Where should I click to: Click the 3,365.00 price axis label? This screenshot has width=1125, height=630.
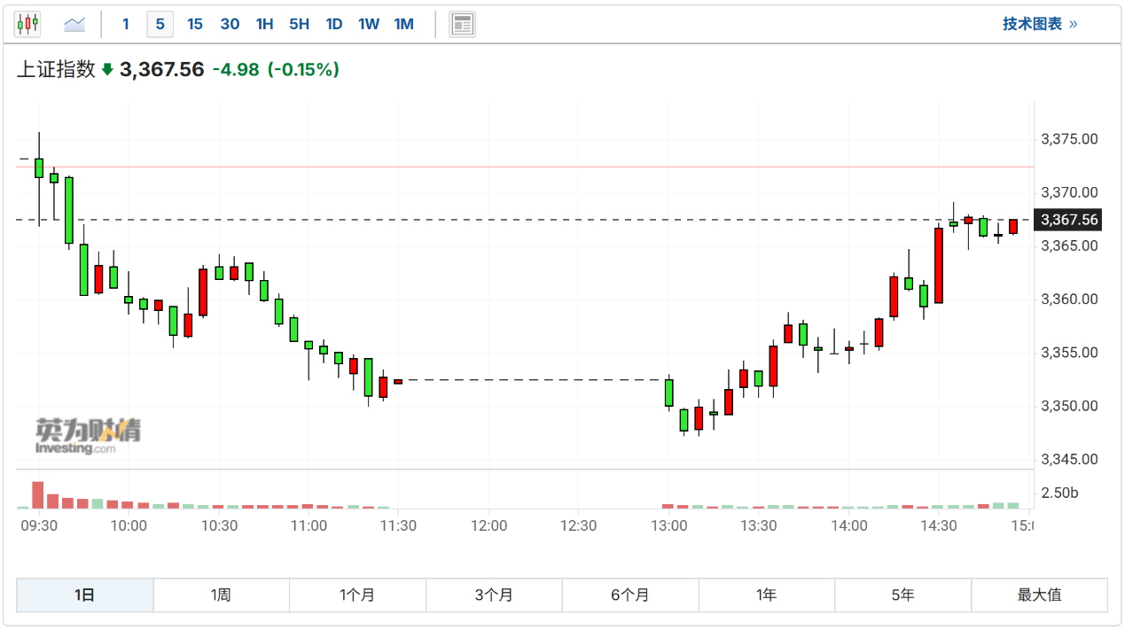(x=1069, y=245)
